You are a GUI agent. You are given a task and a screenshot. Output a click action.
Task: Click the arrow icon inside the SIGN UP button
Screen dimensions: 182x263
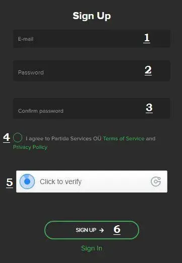[x=101, y=230]
